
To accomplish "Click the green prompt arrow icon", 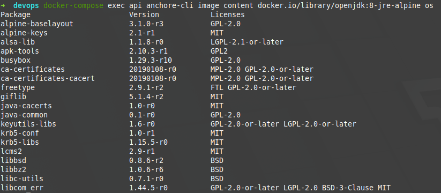I will point(3,5).
